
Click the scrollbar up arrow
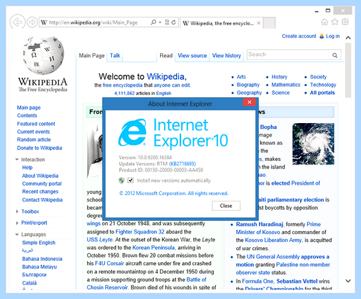[348, 38]
